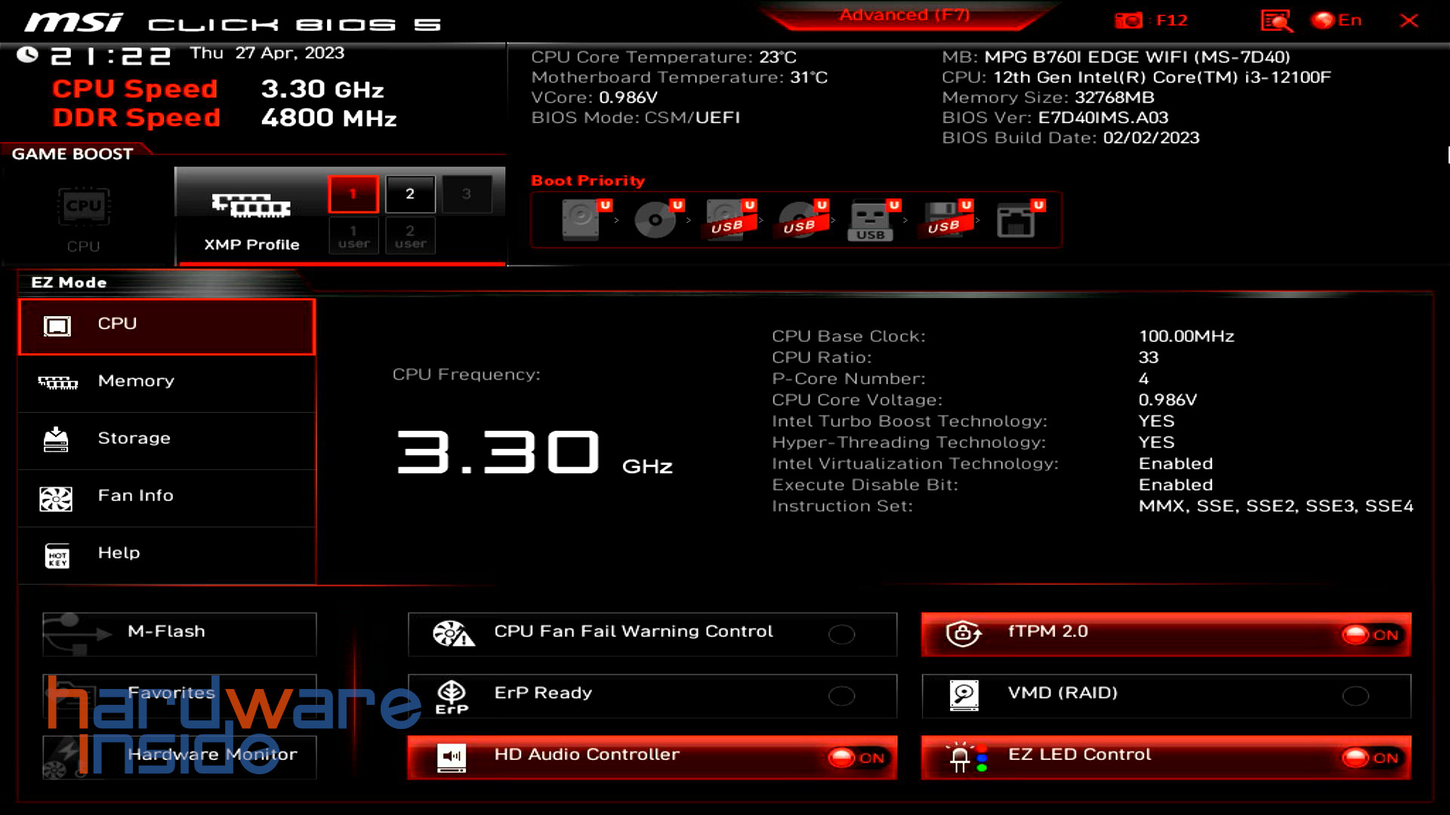
Task: Switch to Advanced (F7) mode
Action: 904,15
